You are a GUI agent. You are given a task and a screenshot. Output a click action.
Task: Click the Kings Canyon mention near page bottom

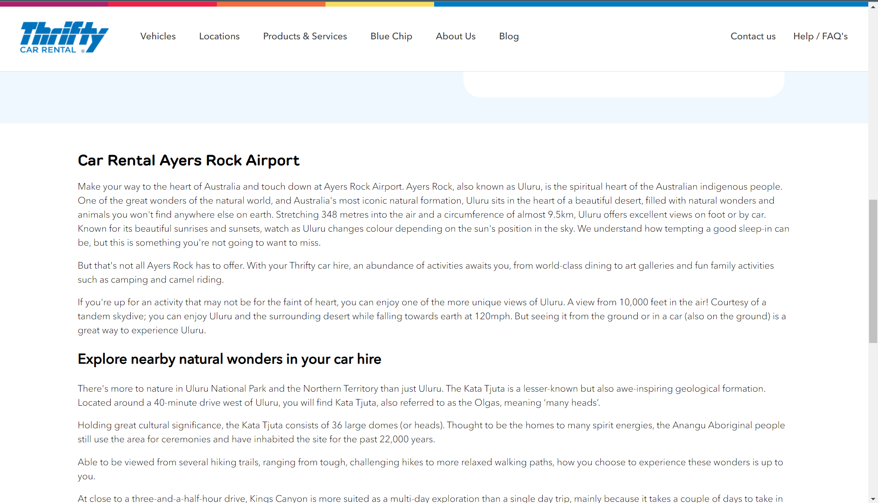click(x=279, y=498)
